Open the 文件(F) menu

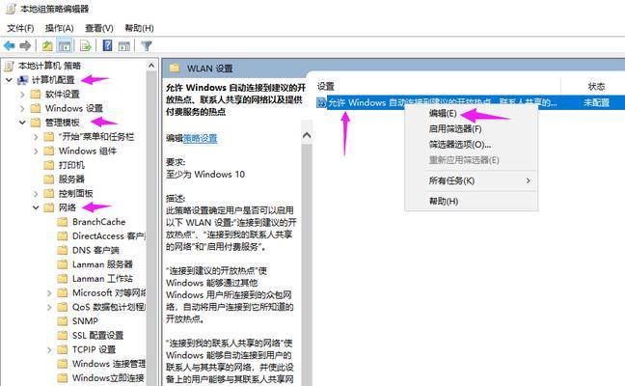tap(20, 28)
